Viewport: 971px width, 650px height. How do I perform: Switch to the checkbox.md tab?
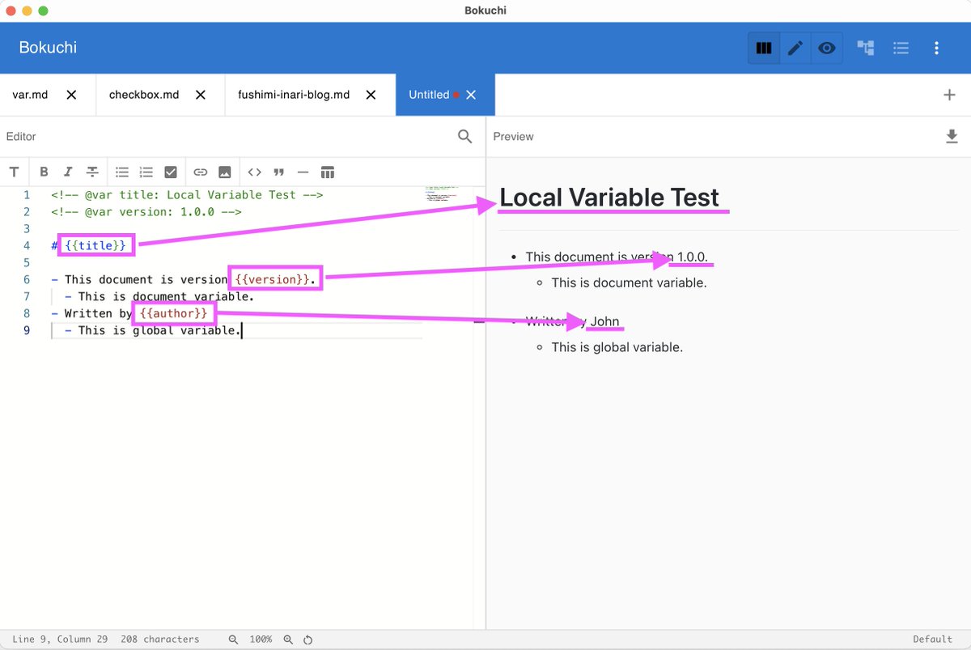[x=144, y=95]
